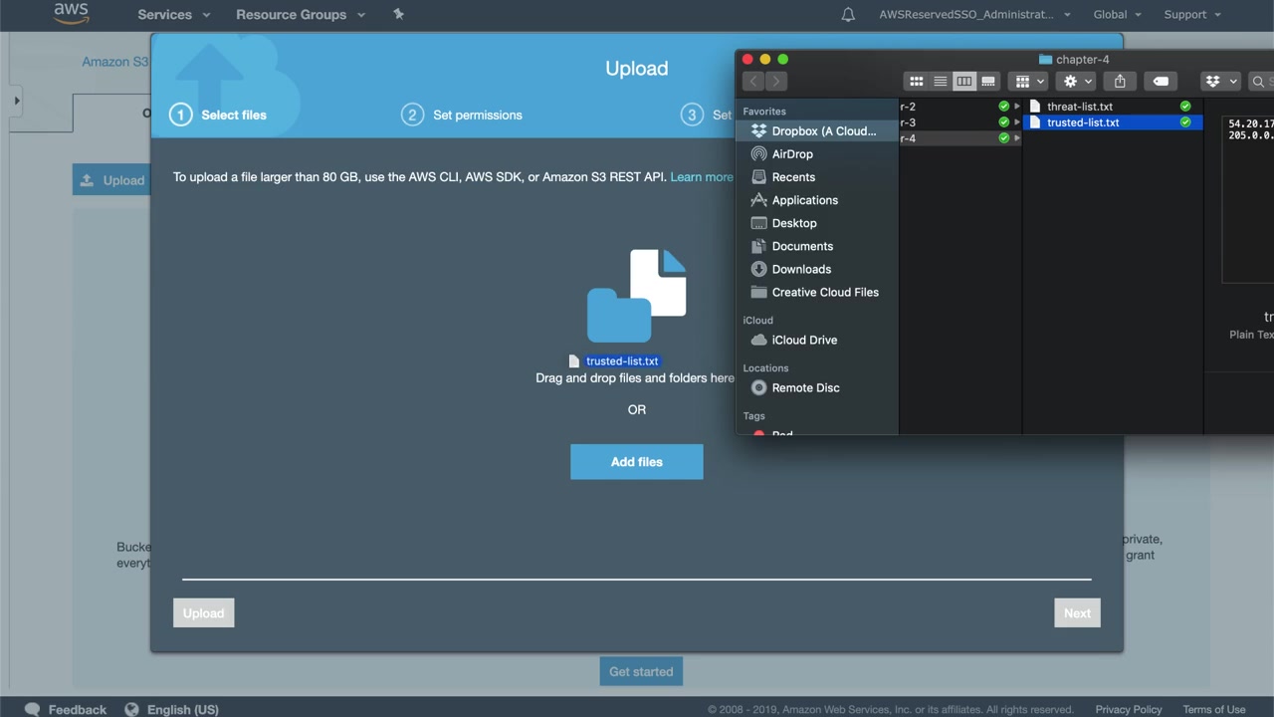Open Finder group-by dropdown
Image resolution: width=1274 pixels, height=717 pixels.
(x=1027, y=82)
